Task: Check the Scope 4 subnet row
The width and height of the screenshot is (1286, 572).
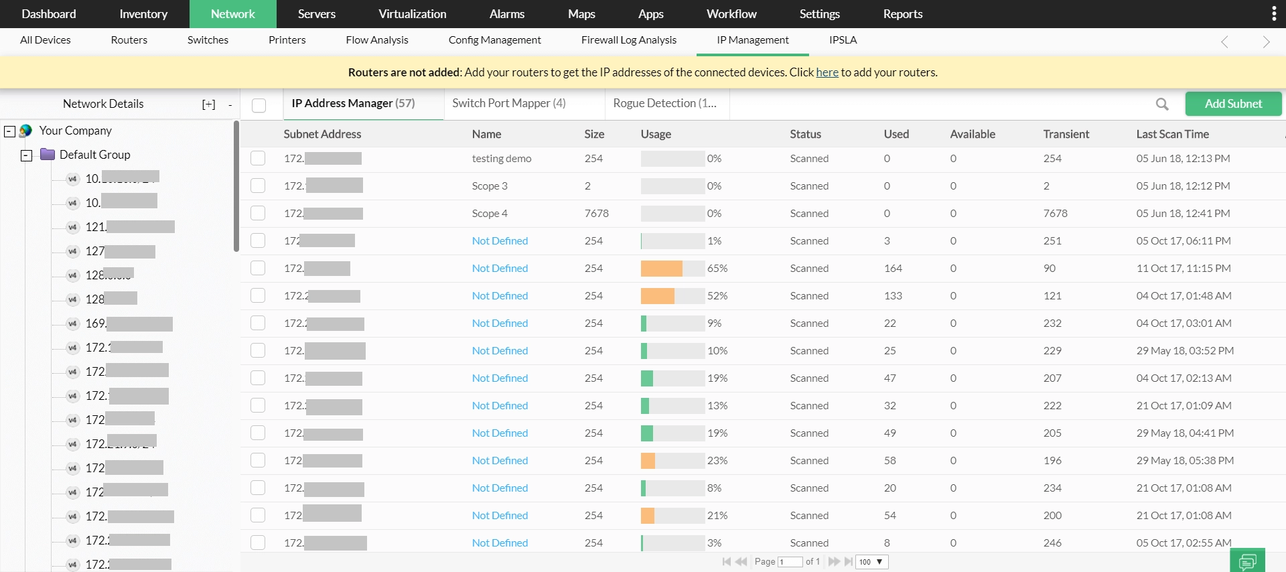Action: [258, 214]
